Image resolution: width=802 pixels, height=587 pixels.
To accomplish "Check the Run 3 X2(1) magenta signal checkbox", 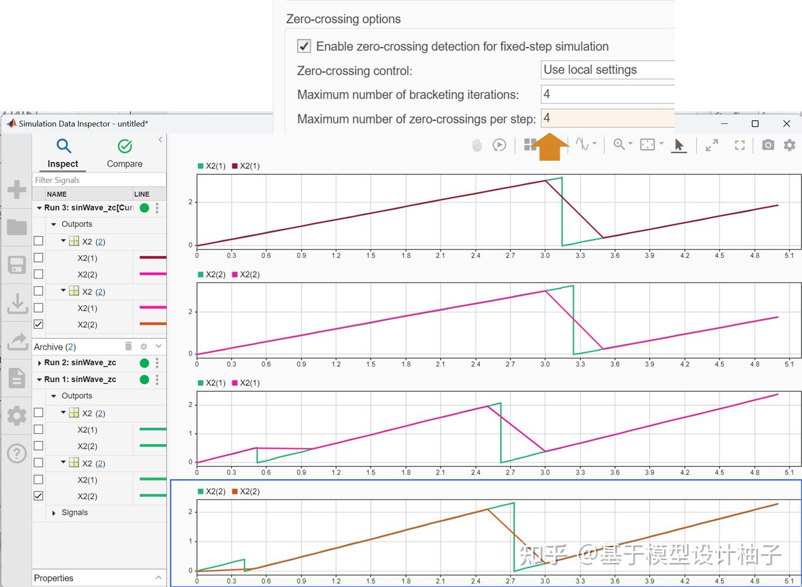I will point(39,307).
